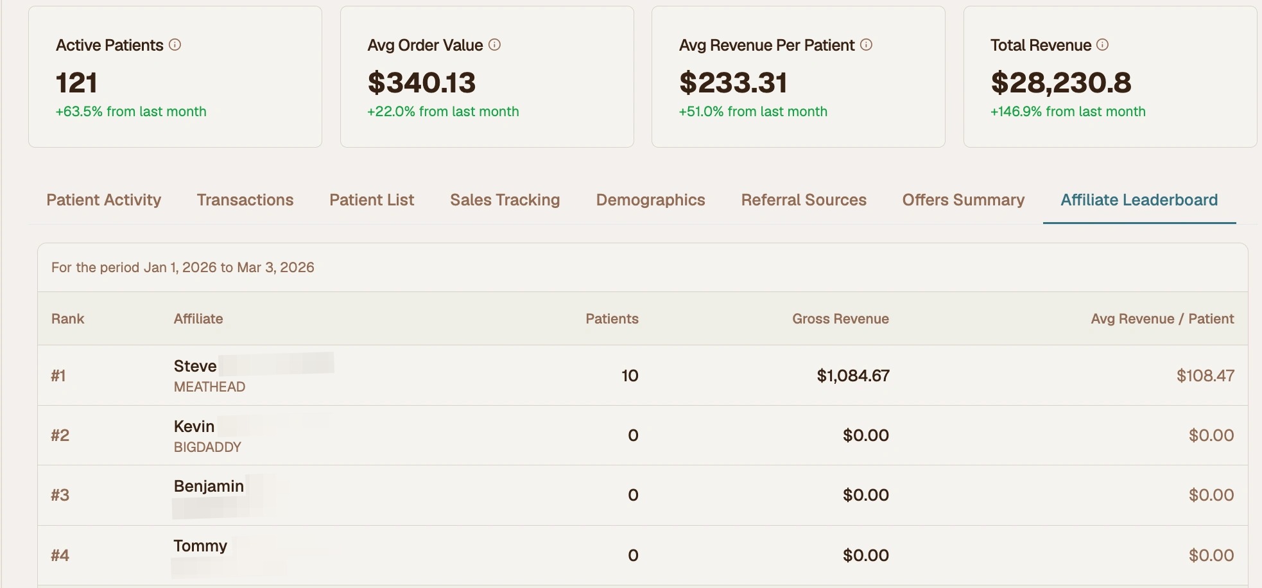This screenshot has height=588, width=1262.
Task: Click the Avg Revenue / Patient column header
Action: (1162, 318)
